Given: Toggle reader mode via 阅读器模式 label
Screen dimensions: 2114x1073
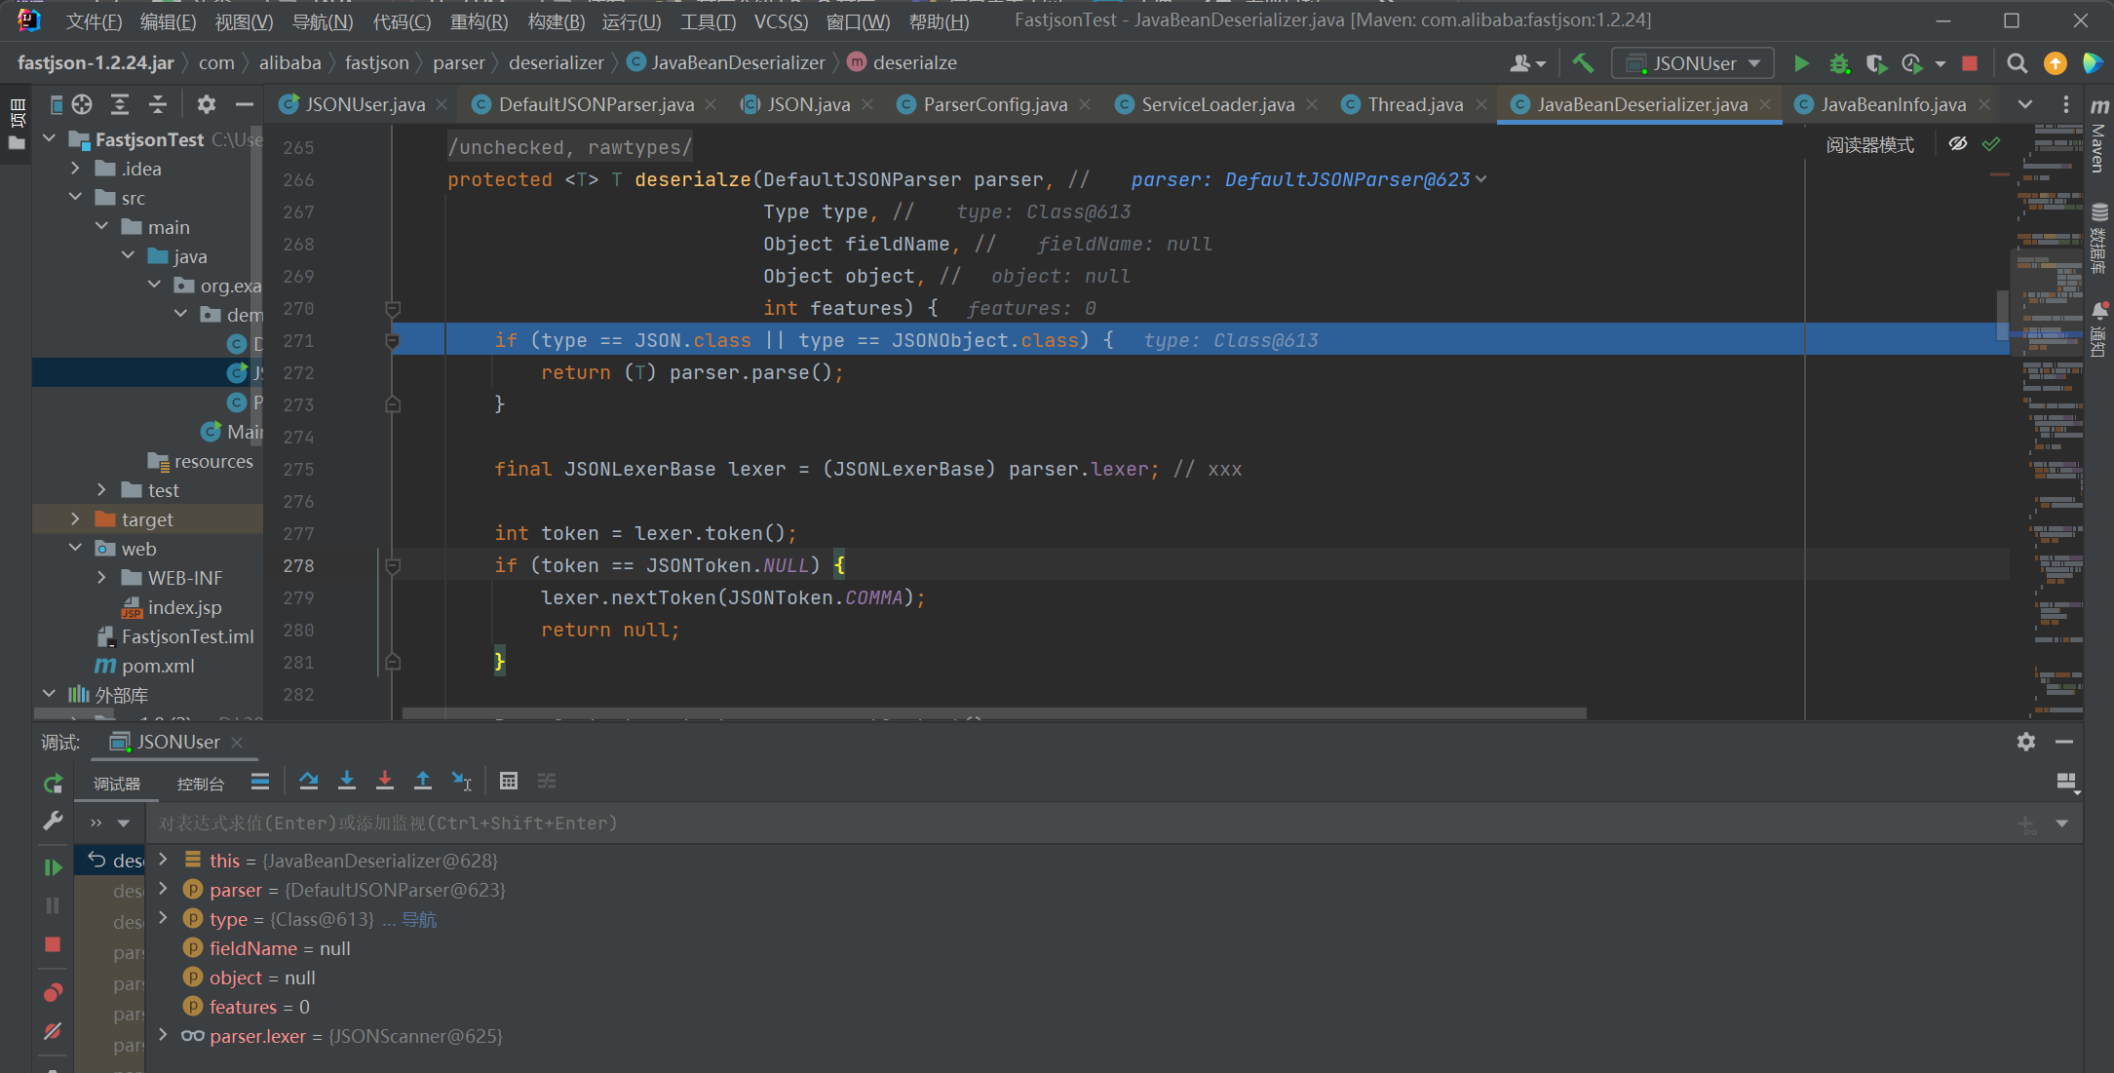Looking at the screenshot, I should pos(1869,145).
